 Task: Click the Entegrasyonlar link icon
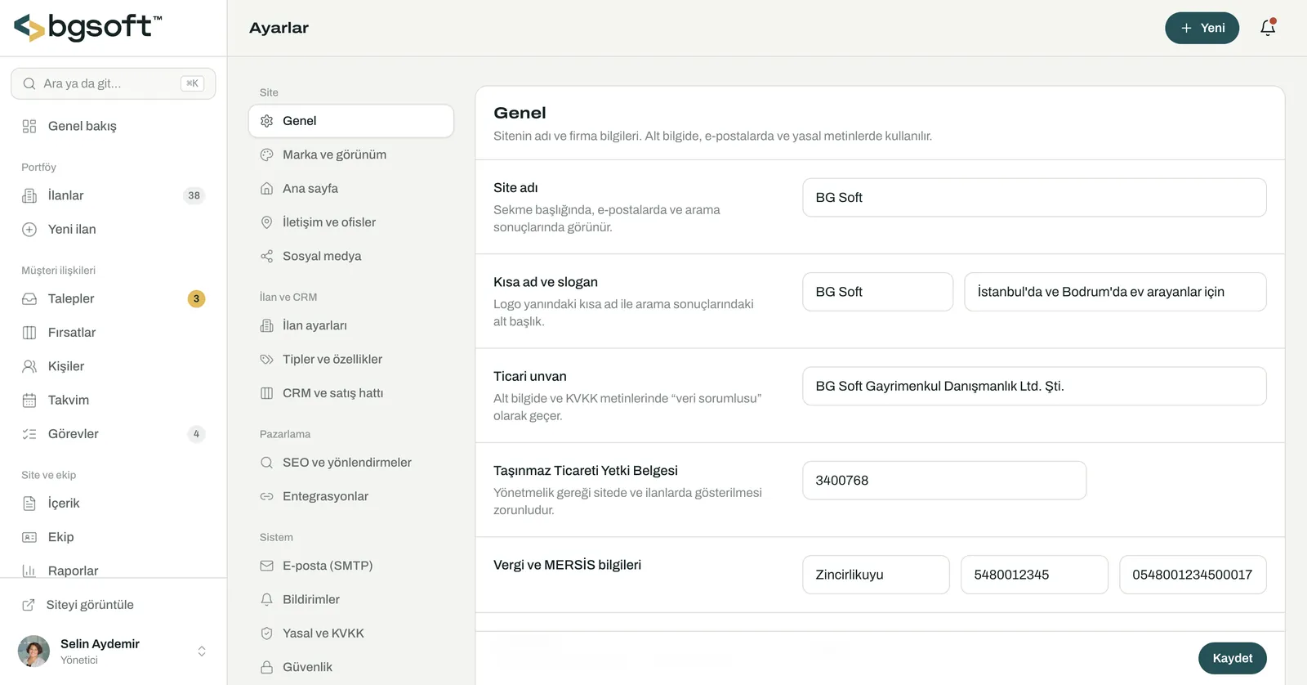(266, 496)
